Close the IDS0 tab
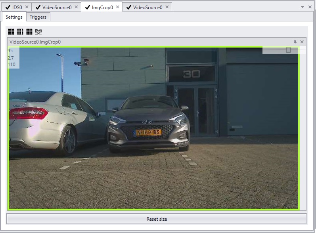This screenshot has width=316, height=233. (27, 7)
